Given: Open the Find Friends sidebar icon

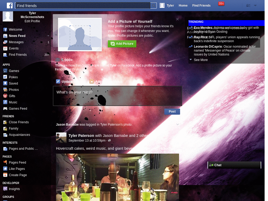Looking at the screenshot, I should coord(5,55).
